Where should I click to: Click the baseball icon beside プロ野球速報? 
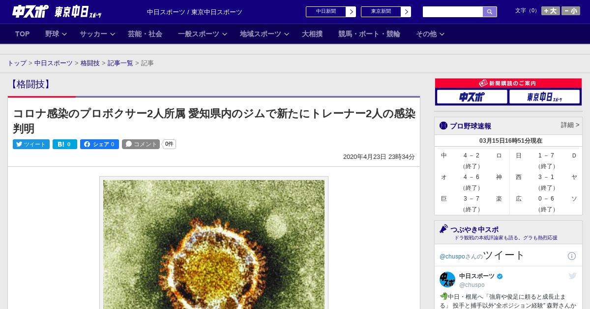pos(443,126)
